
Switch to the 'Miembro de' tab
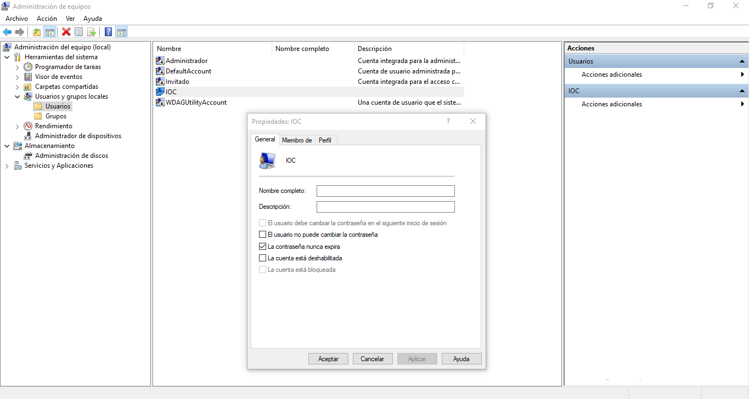point(297,140)
